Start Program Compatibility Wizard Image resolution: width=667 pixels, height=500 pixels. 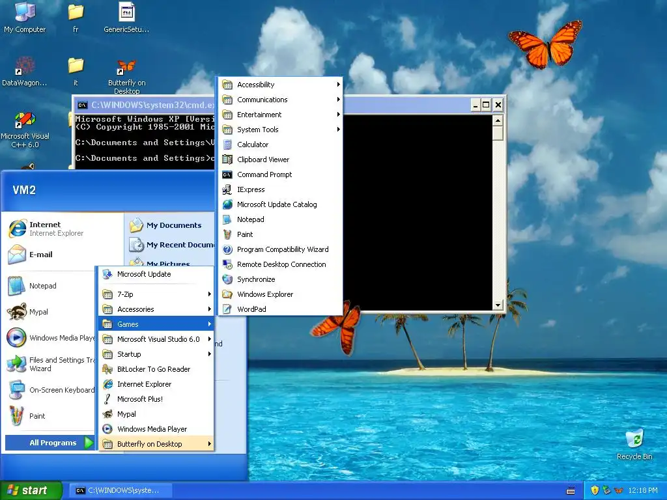coord(280,249)
